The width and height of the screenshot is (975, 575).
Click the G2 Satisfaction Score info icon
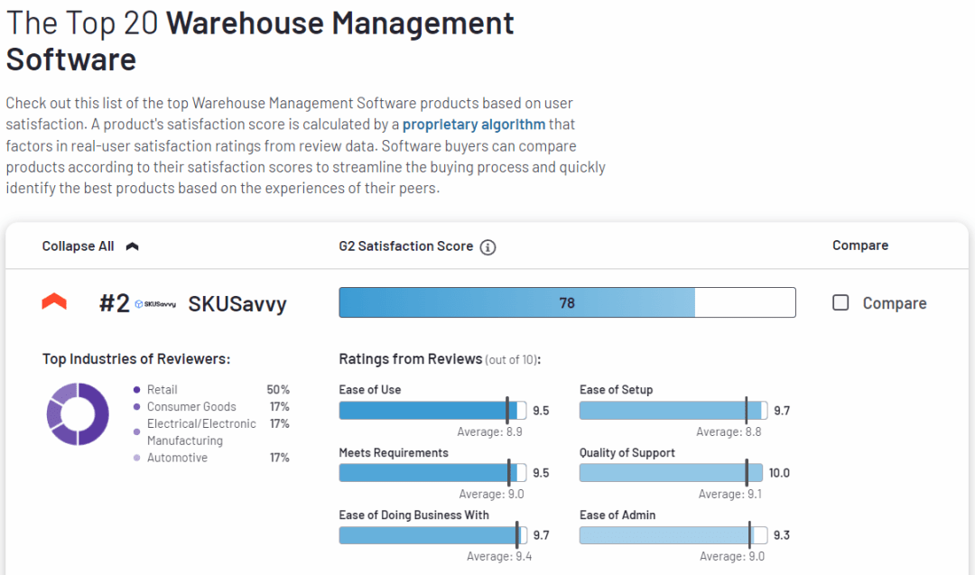tap(488, 247)
